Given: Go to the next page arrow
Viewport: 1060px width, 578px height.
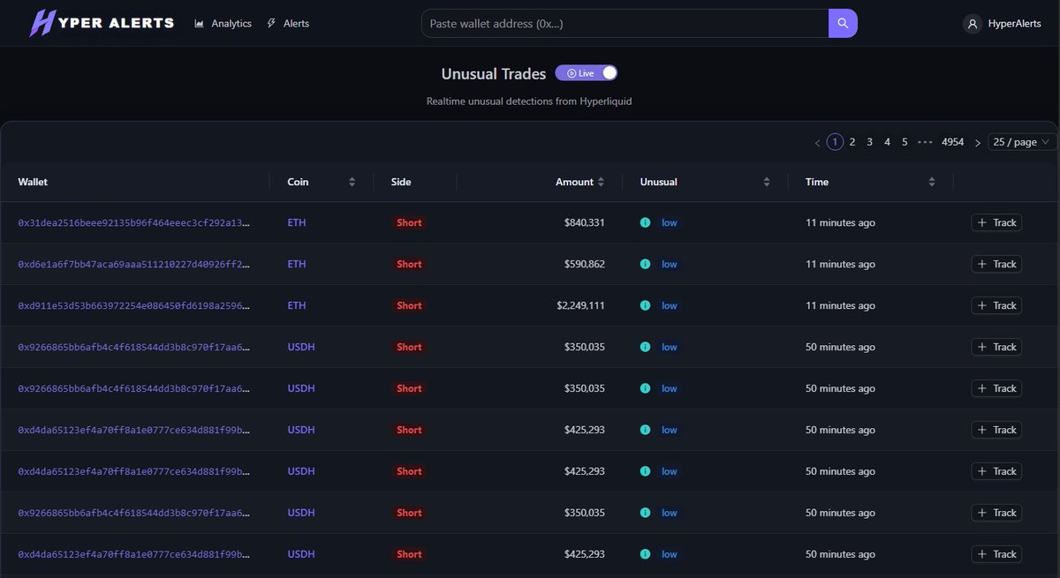Looking at the screenshot, I should (977, 142).
